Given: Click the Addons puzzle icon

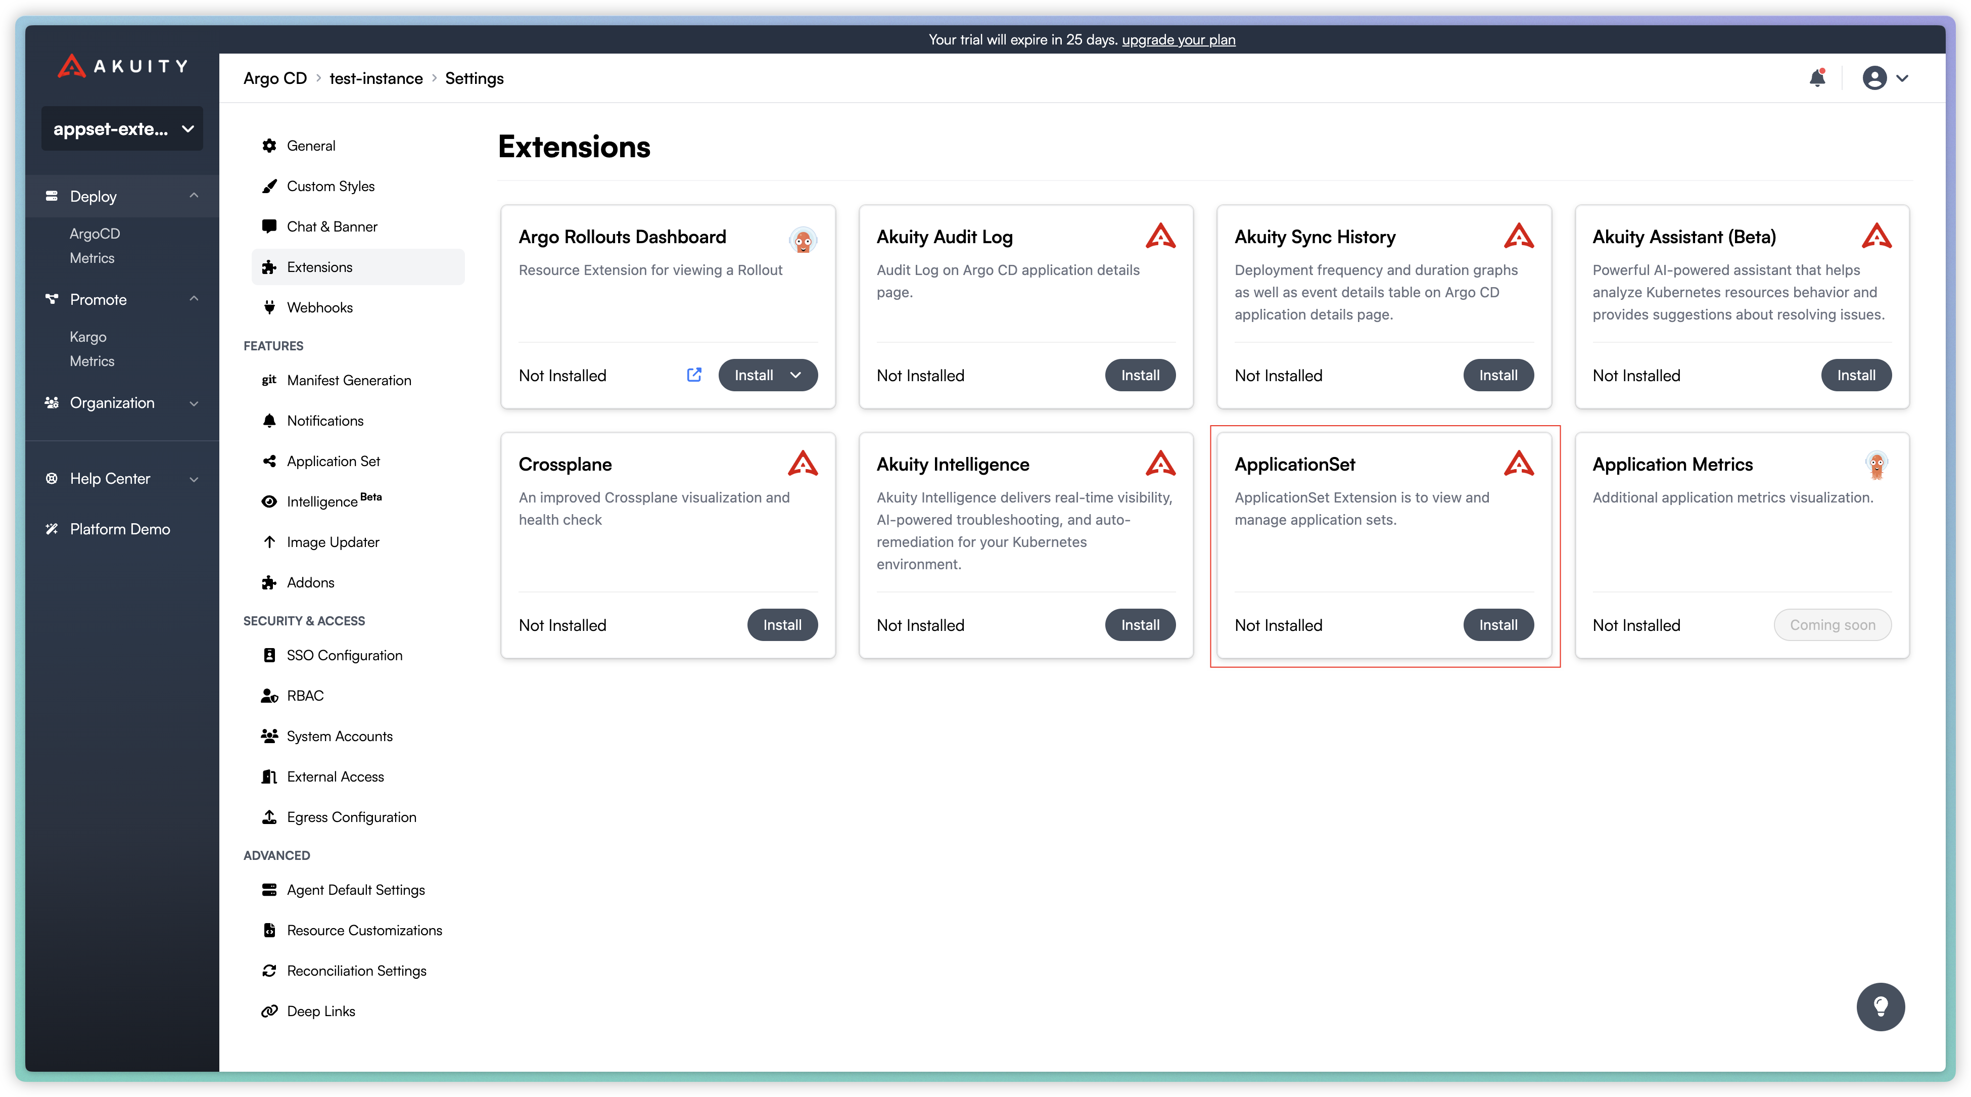Looking at the screenshot, I should [269, 582].
